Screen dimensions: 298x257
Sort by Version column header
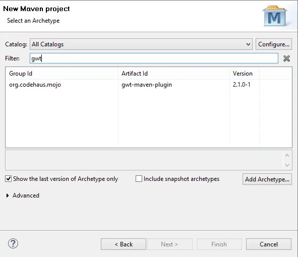pos(245,74)
